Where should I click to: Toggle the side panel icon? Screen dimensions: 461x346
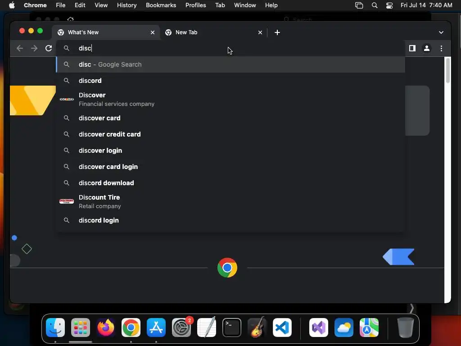click(412, 48)
